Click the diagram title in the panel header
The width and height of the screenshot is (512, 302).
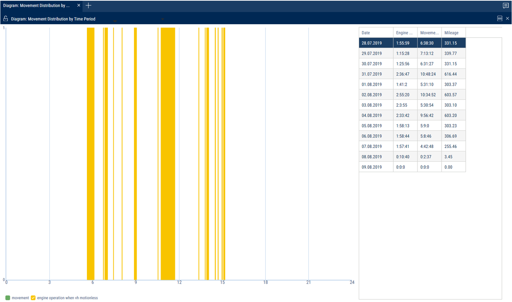[53, 19]
